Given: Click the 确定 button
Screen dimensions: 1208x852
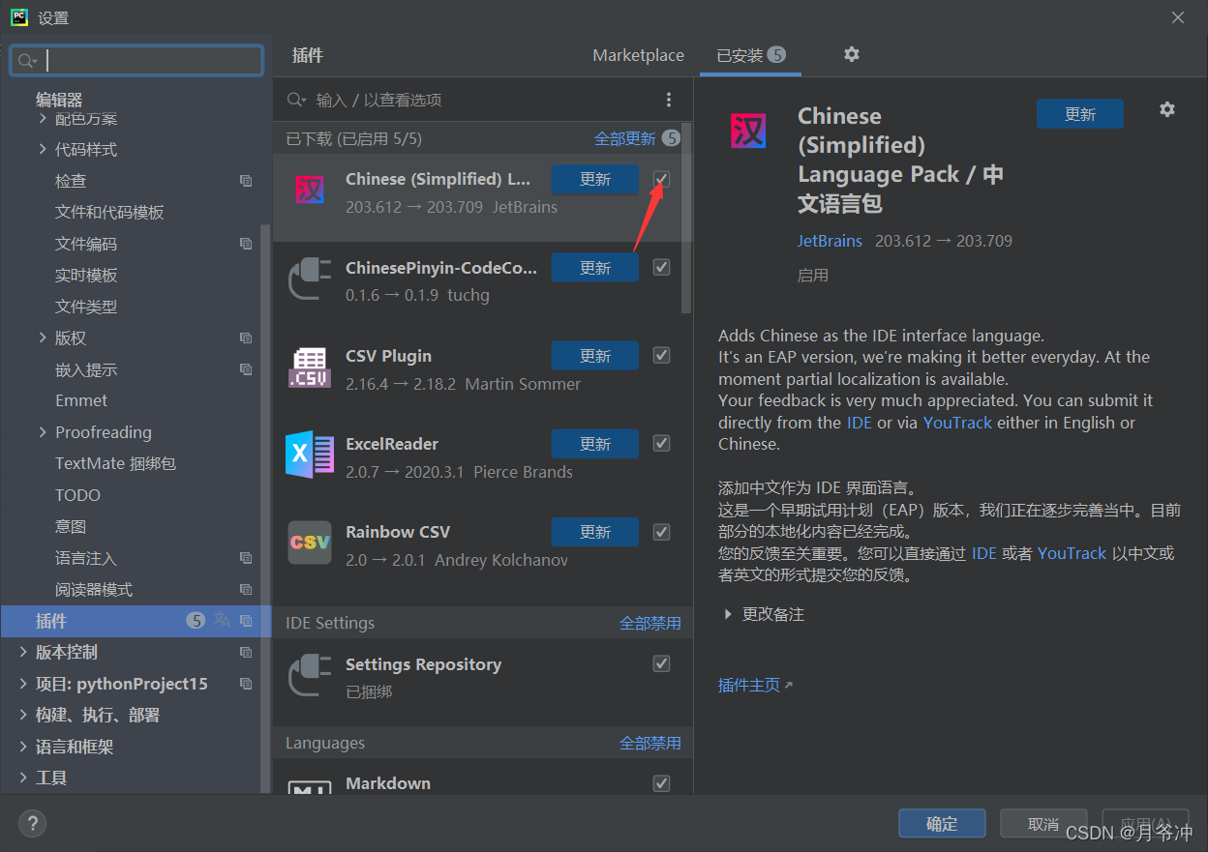Looking at the screenshot, I should (x=942, y=823).
